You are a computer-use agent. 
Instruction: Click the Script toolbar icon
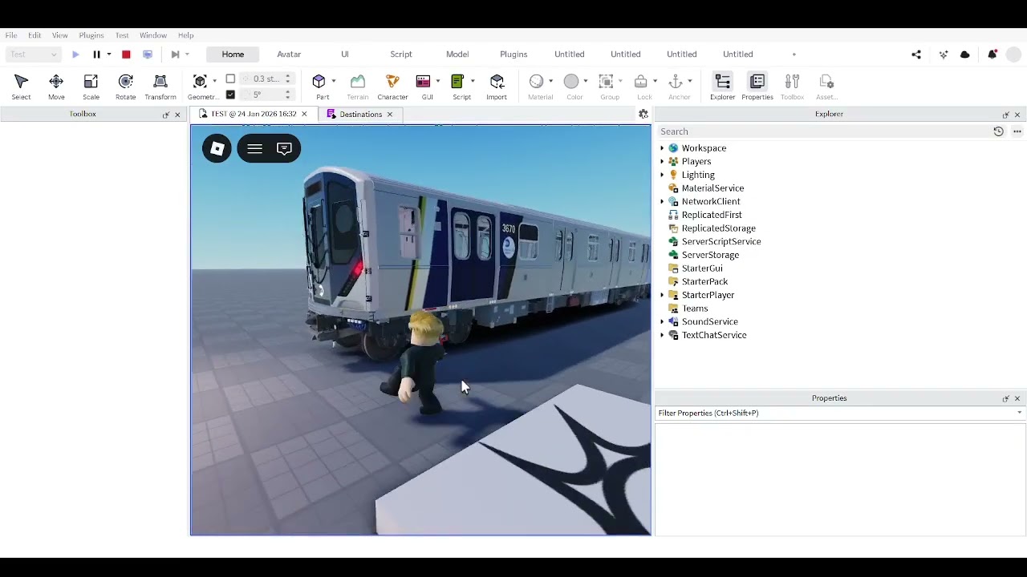coord(457,81)
